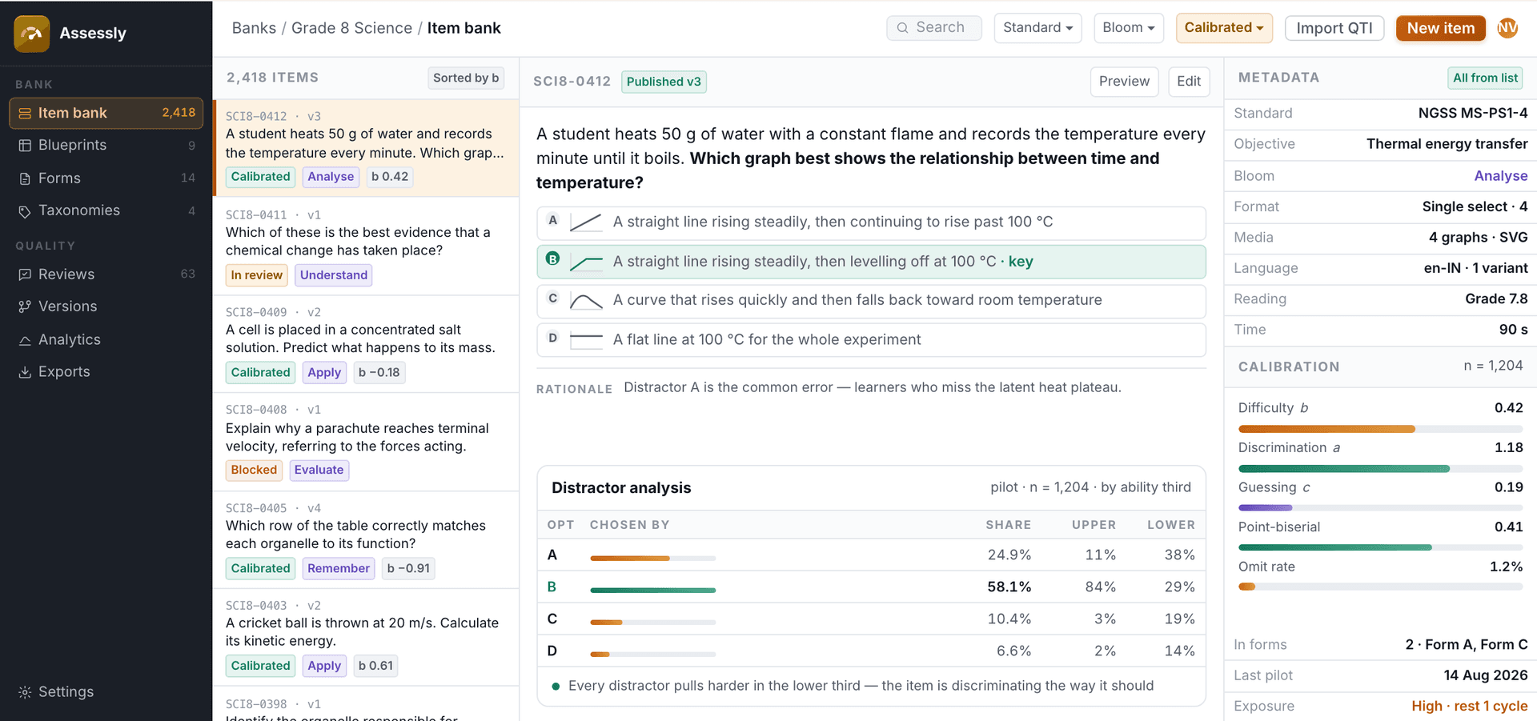Viewport: 1537px width, 721px height.
Task: Click the Guessing c progress bar
Action: click(x=1380, y=508)
